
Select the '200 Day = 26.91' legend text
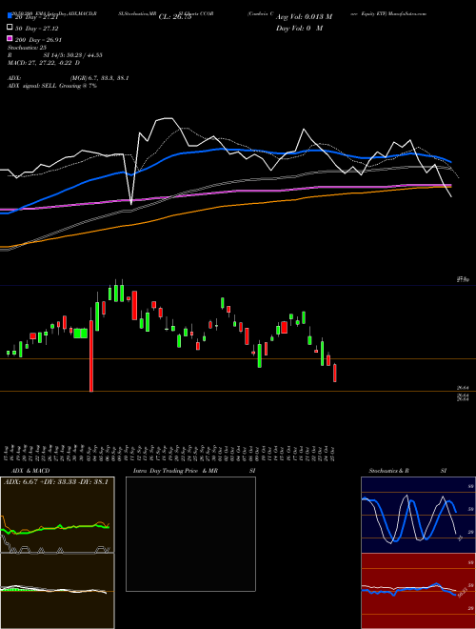38,40
